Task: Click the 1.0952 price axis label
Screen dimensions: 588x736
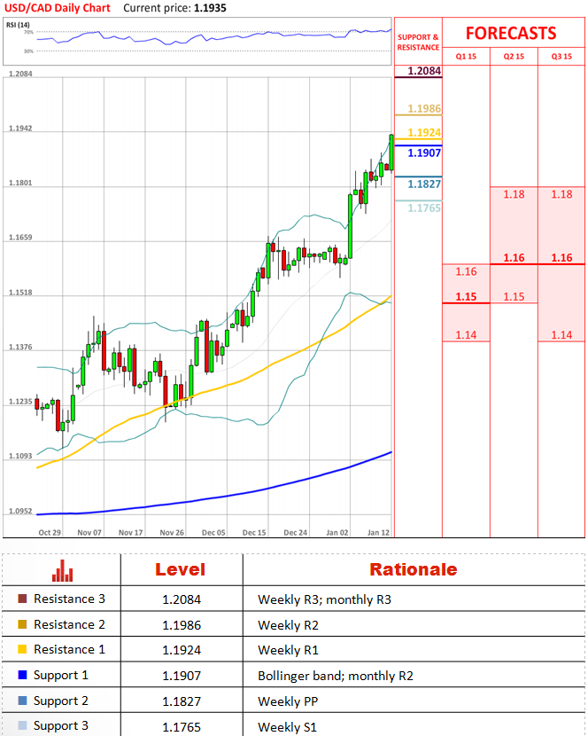Action: (x=20, y=511)
